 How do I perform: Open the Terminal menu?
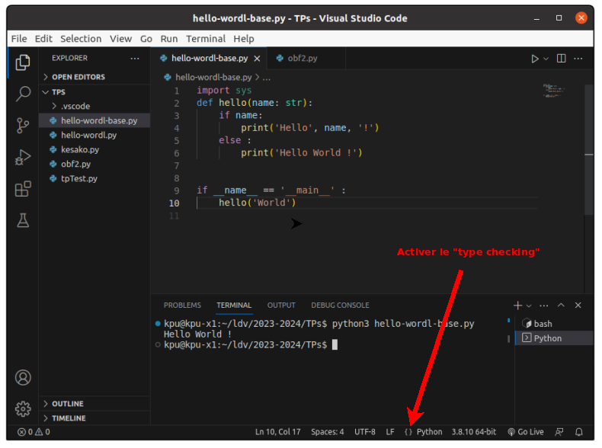(x=206, y=39)
